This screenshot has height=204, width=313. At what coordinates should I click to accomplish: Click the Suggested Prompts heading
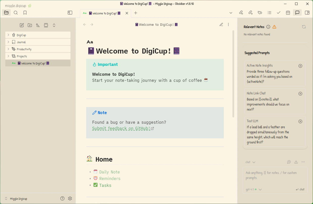(257, 53)
